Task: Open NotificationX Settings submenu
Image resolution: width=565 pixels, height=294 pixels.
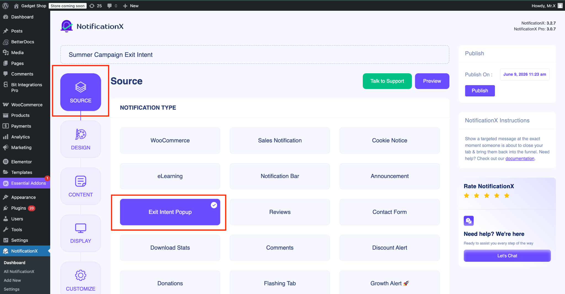Action: pos(12,289)
